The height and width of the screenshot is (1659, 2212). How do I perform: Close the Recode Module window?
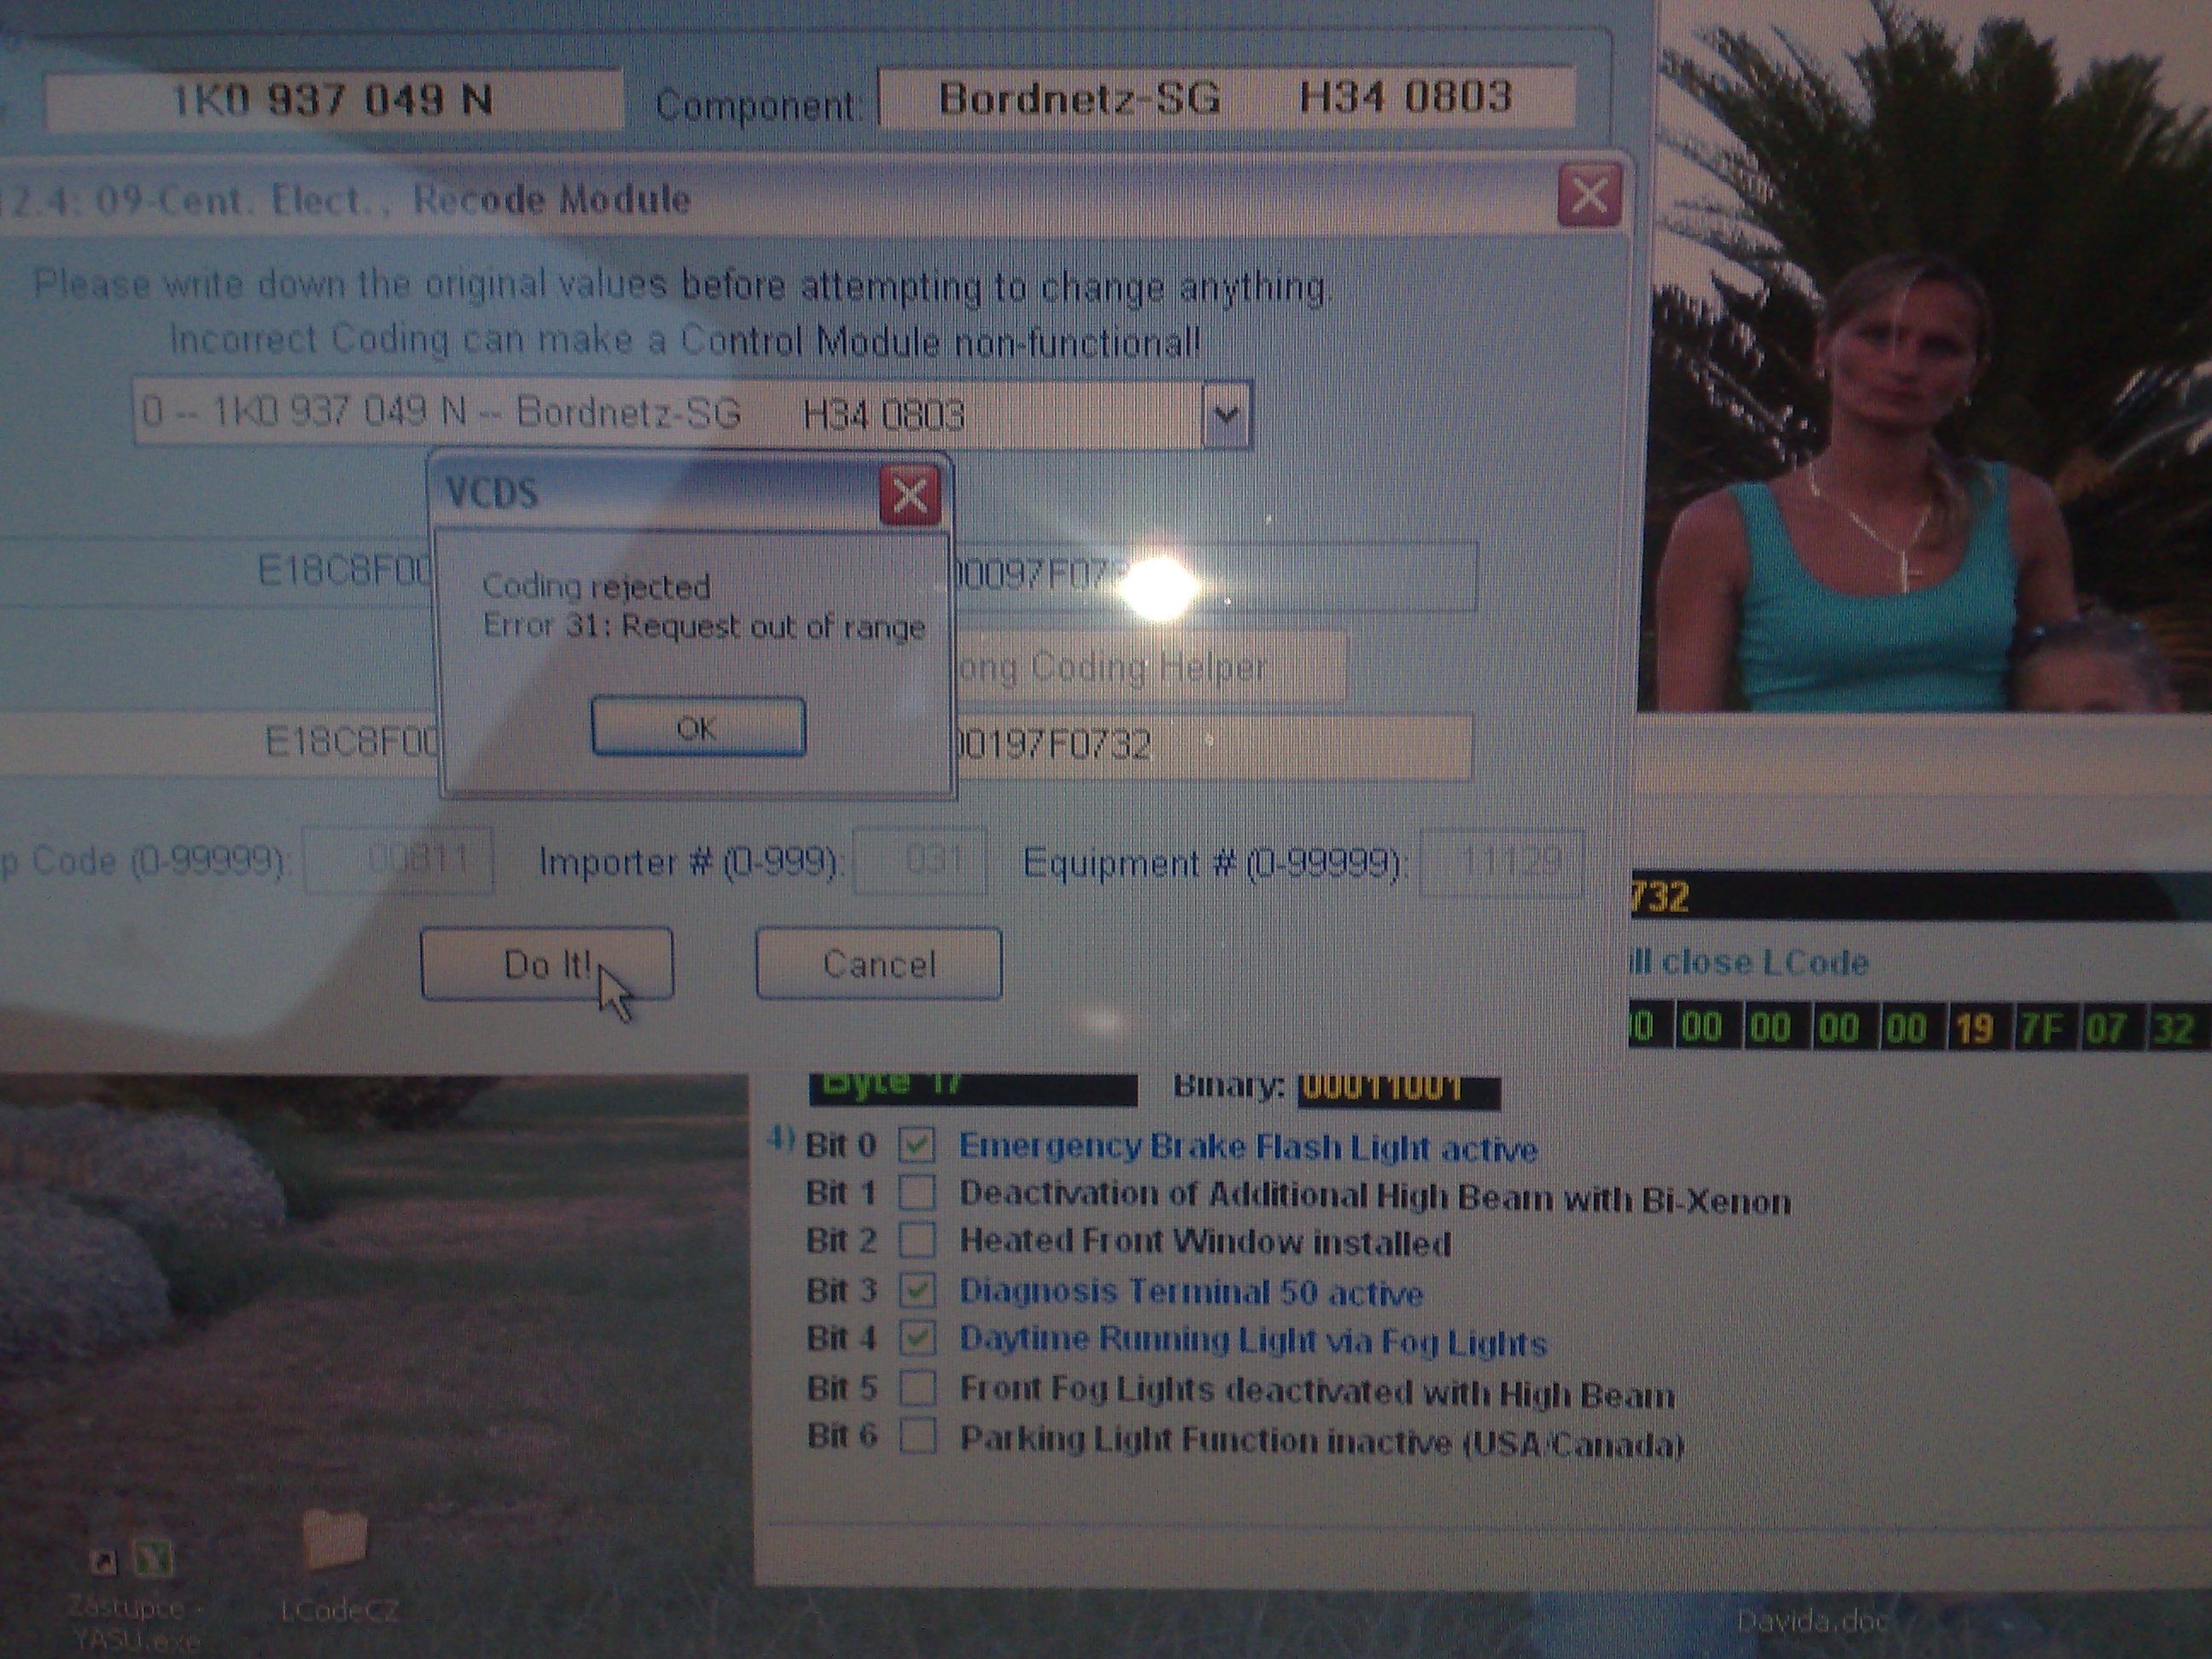(1589, 195)
